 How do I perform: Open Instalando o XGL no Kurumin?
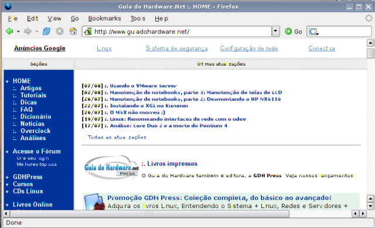click(x=149, y=106)
